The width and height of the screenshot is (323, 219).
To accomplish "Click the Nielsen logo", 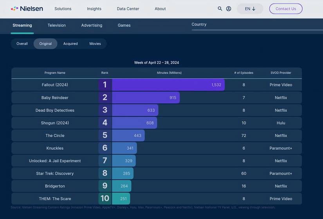I will 27,9.
